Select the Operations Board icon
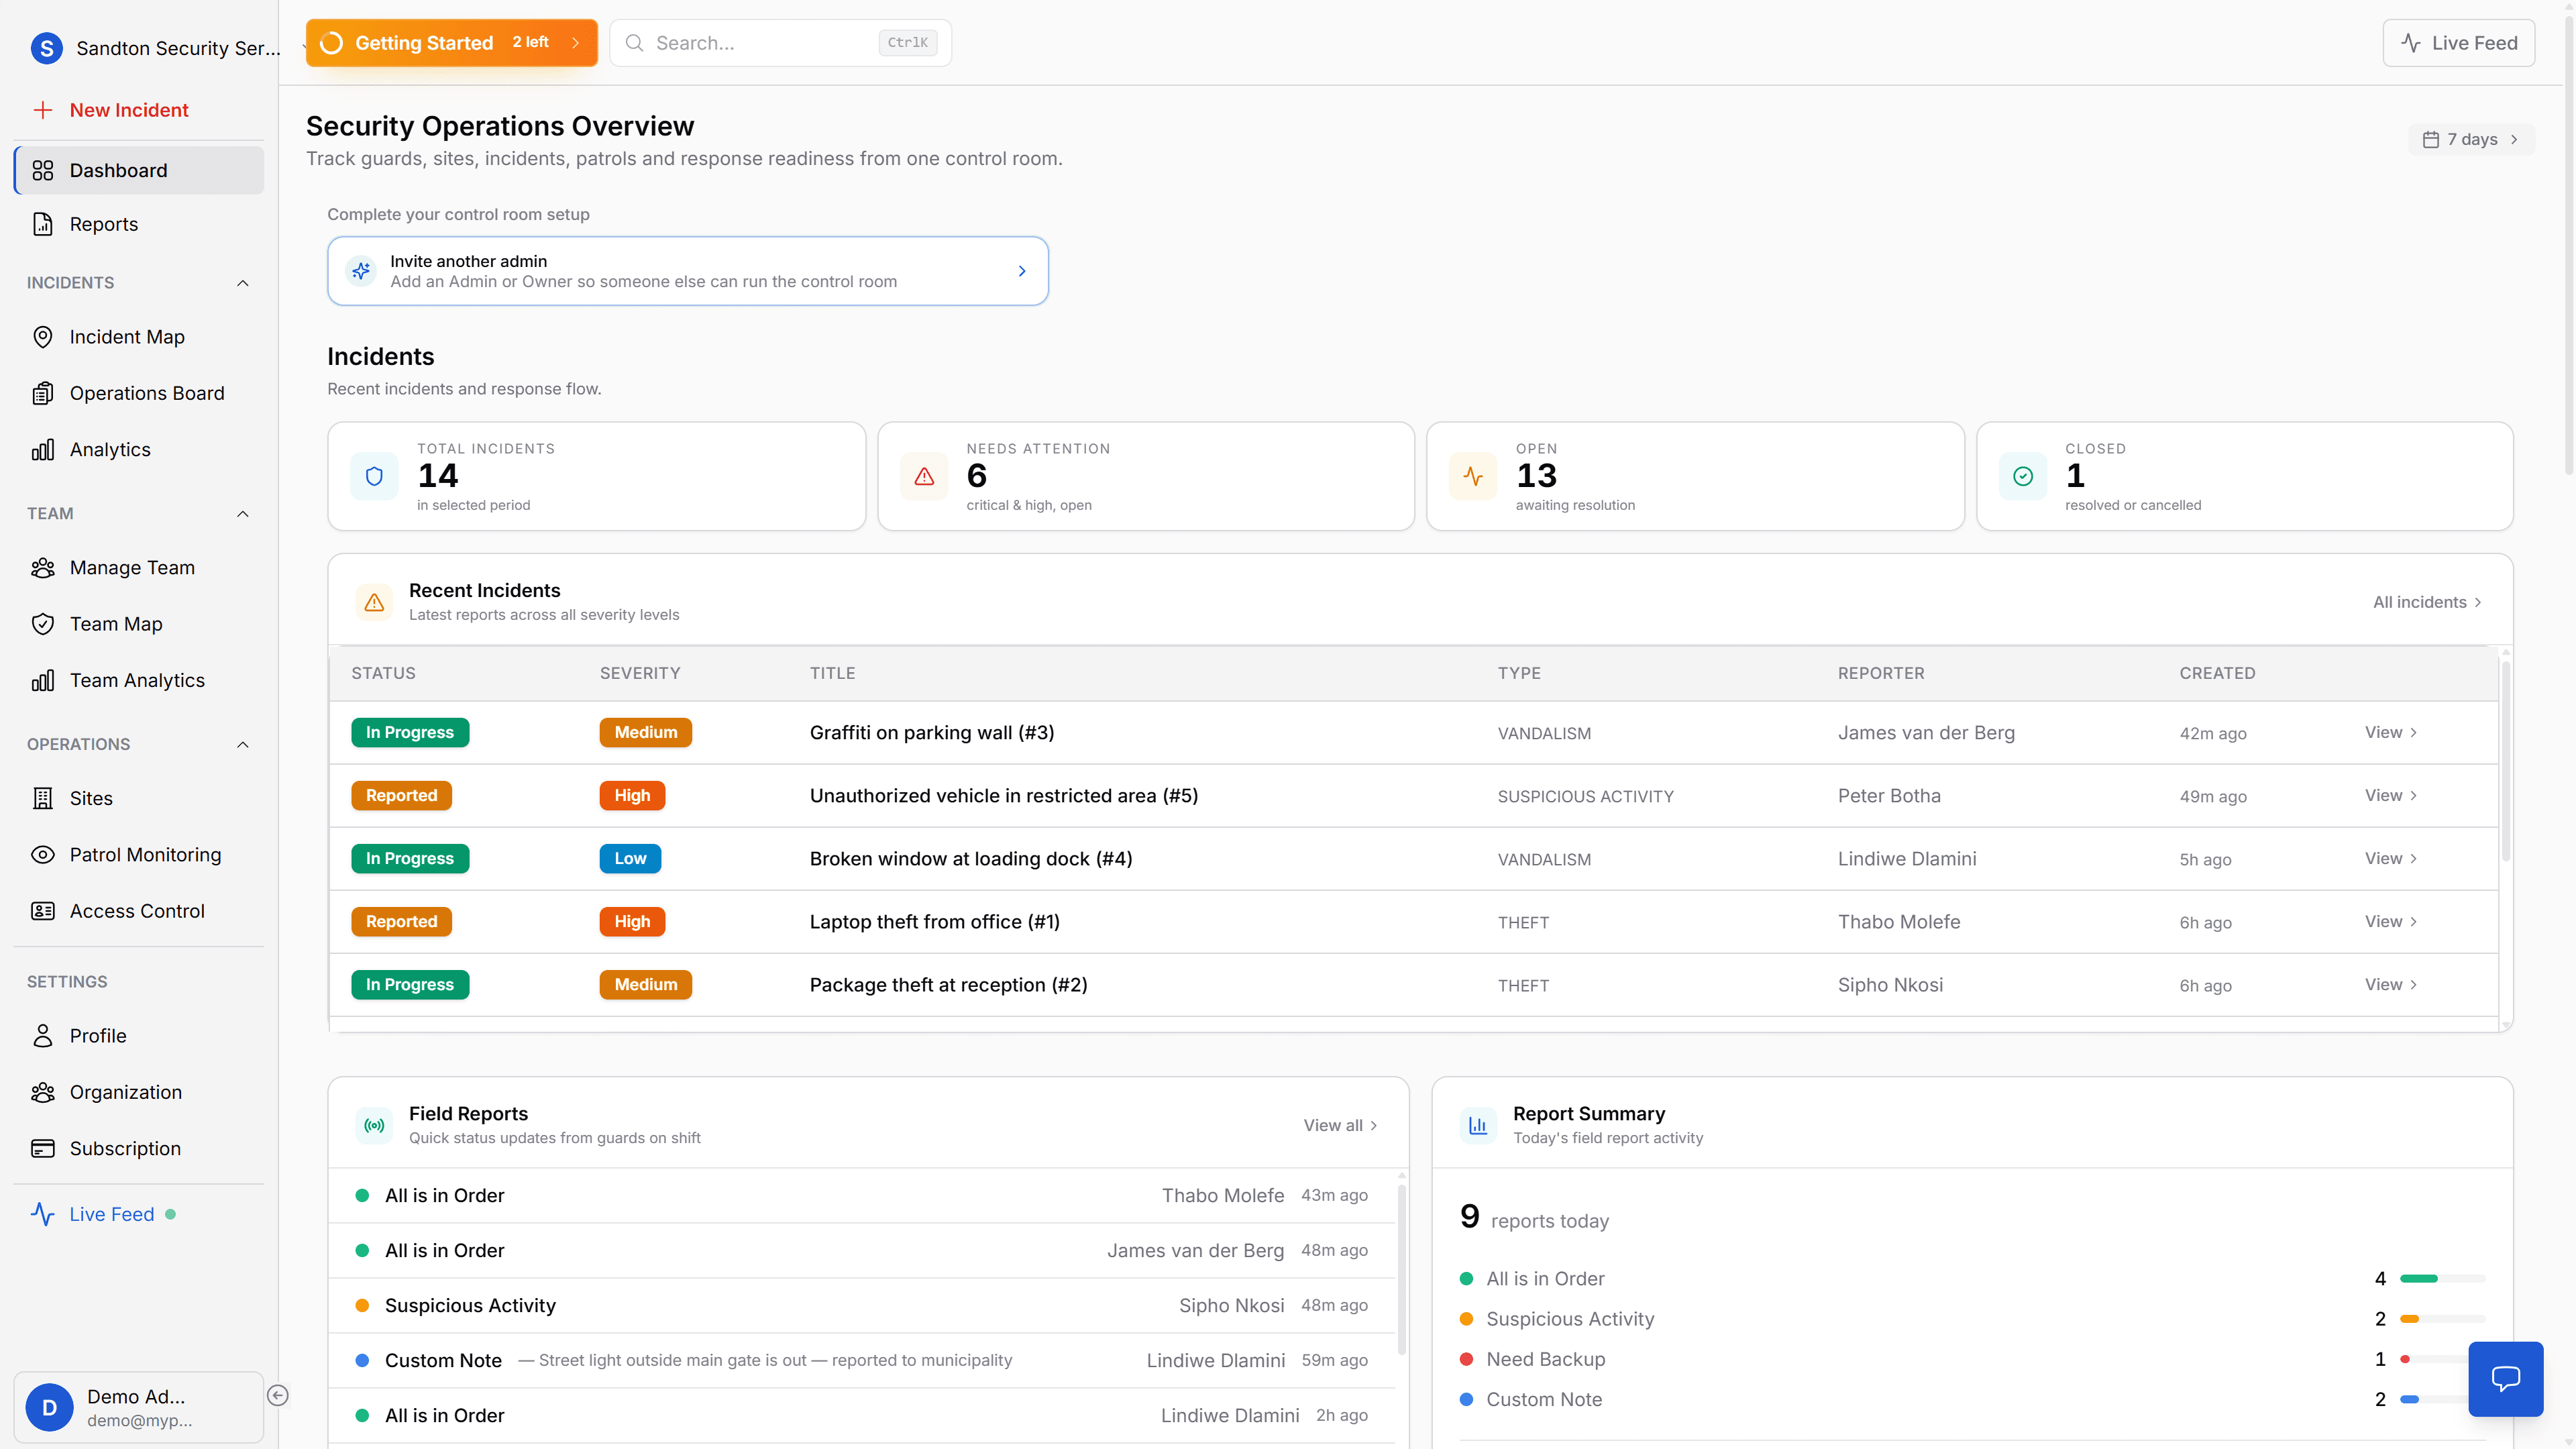The height and width of the screenshot is (1449, 2576). pyautogui.click(x=42, y=393)
